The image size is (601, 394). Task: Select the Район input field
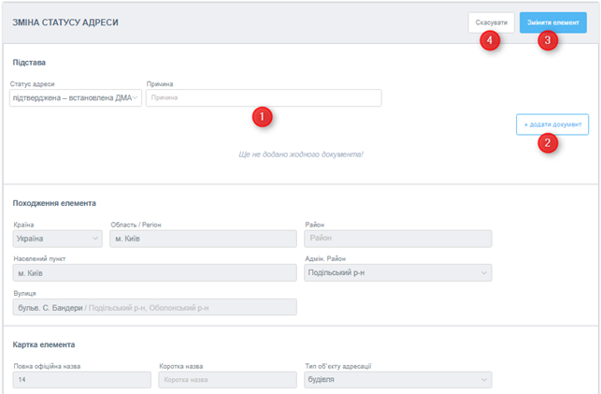tap(397, 239)
